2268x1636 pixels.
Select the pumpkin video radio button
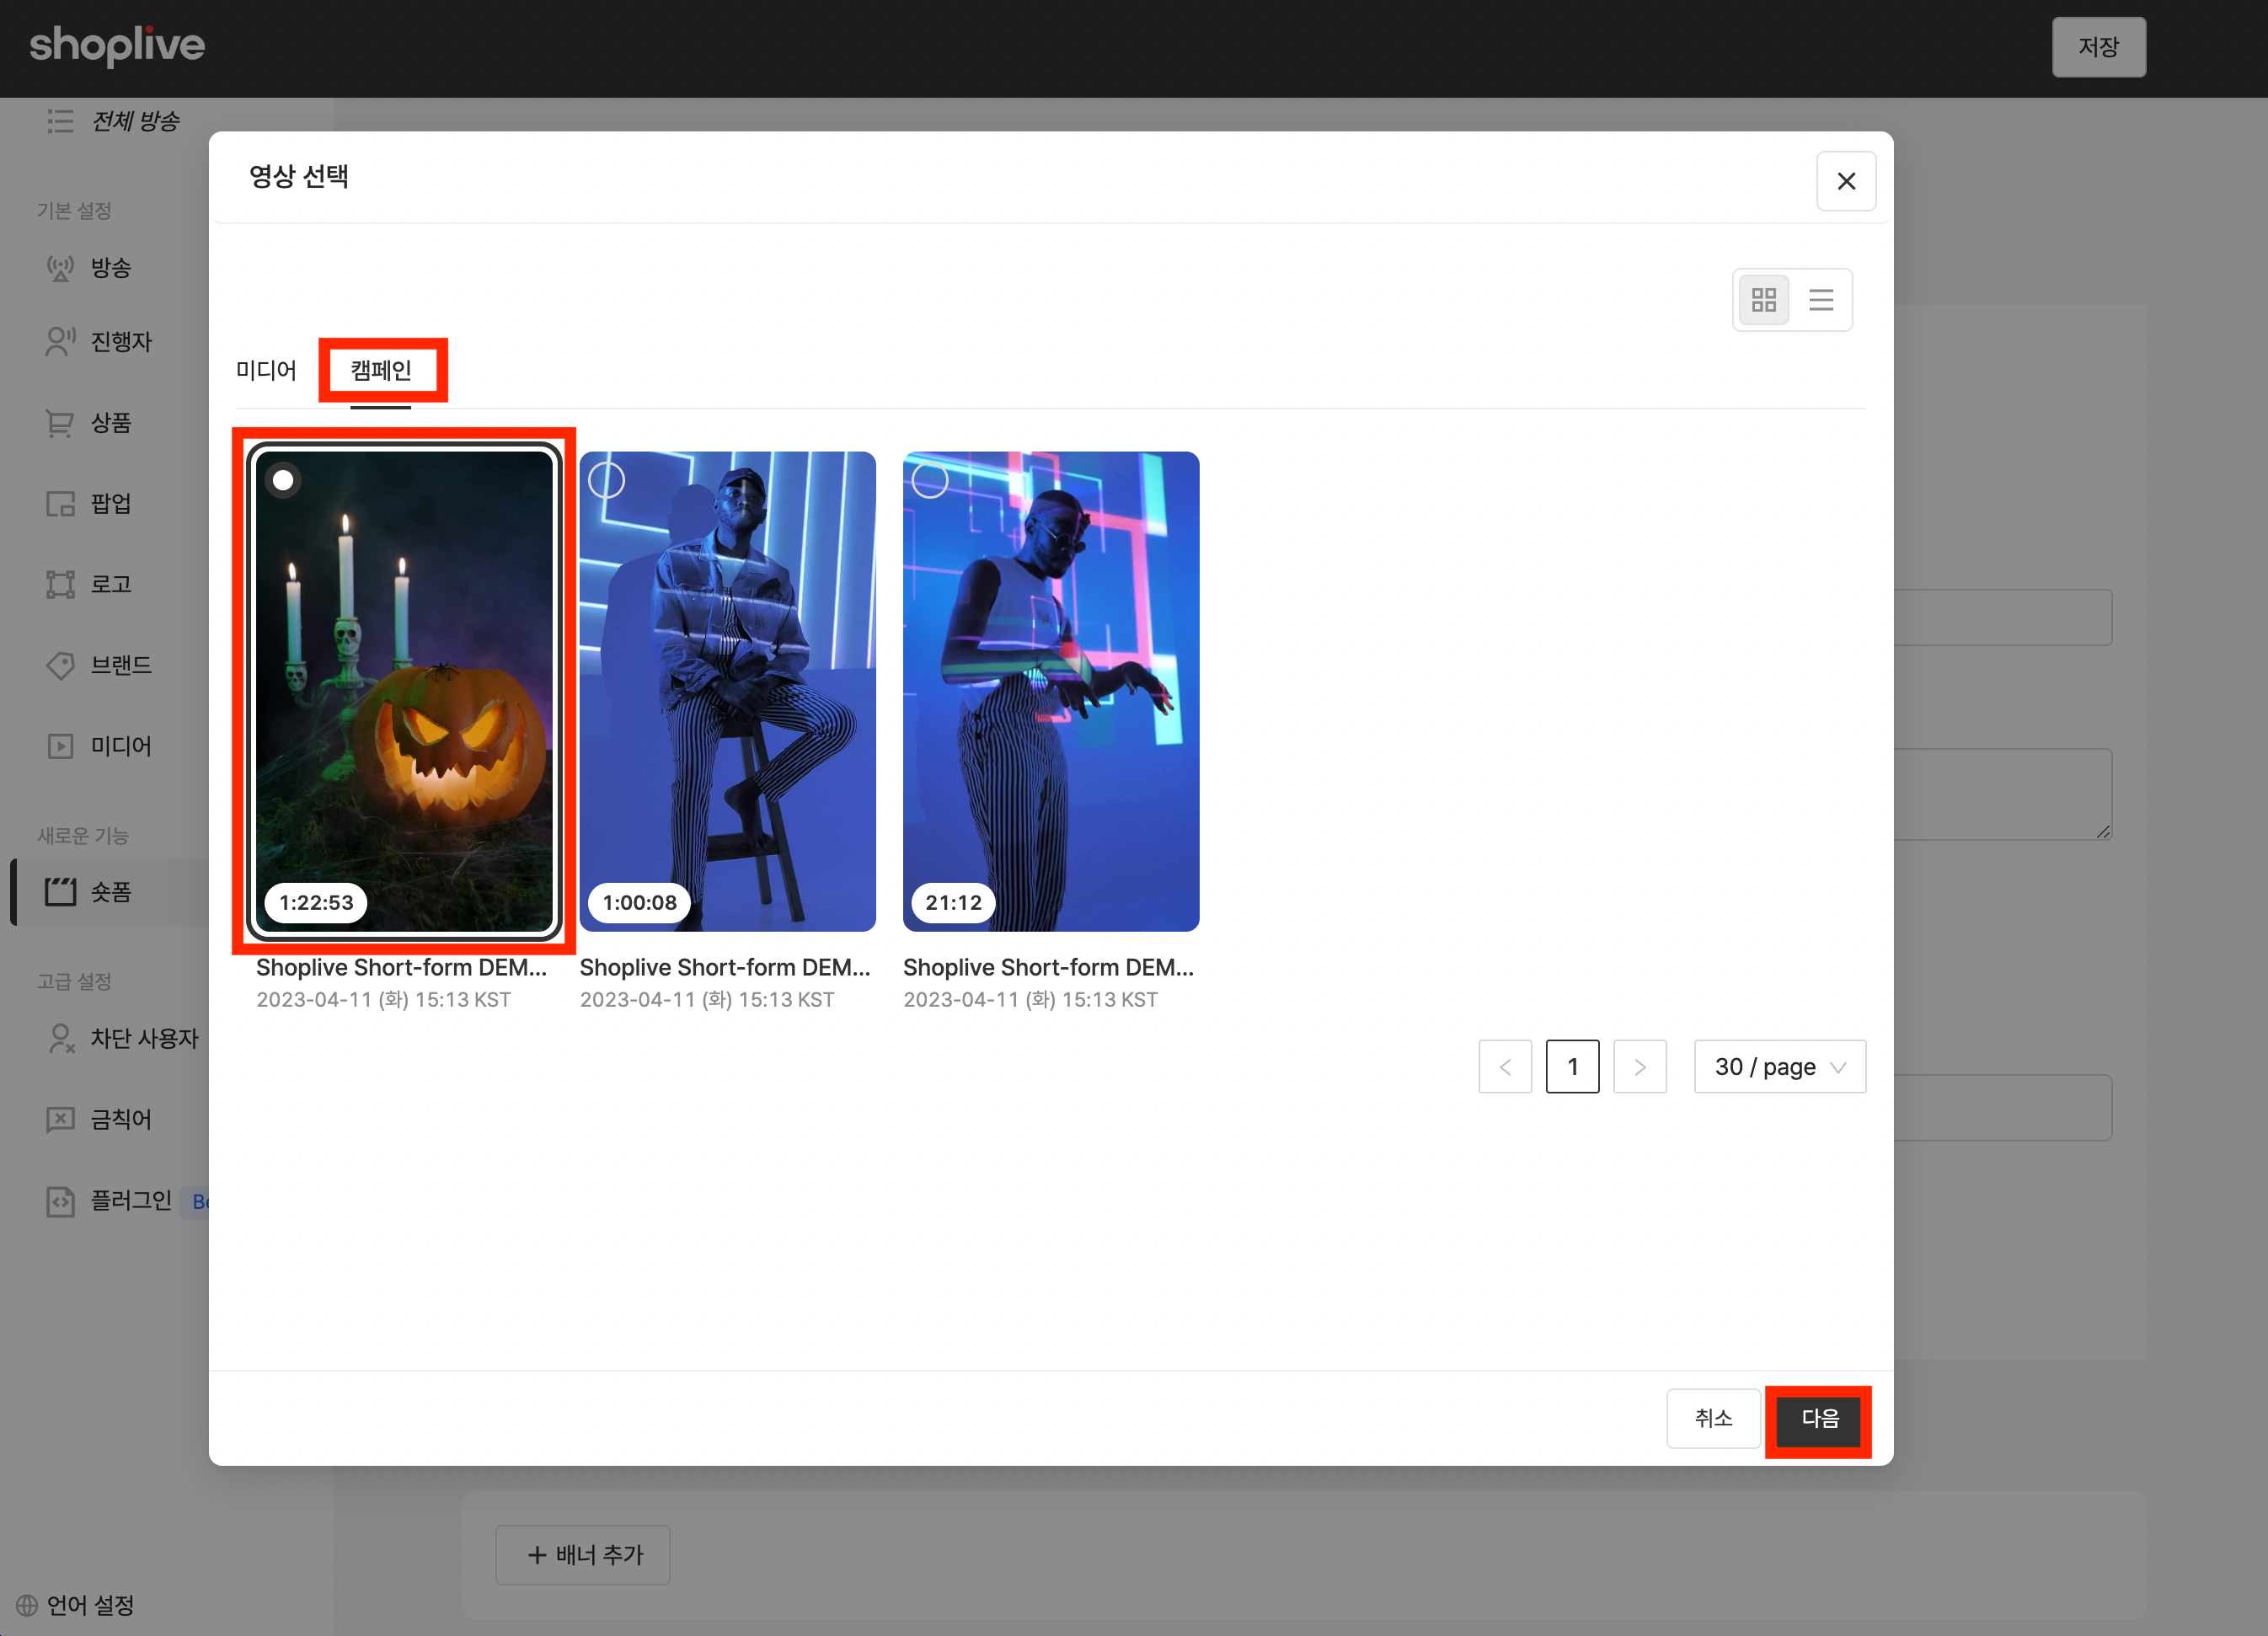click(x=284, y=481)
